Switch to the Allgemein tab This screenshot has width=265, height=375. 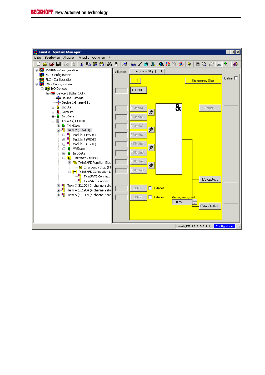pos(122,72)
